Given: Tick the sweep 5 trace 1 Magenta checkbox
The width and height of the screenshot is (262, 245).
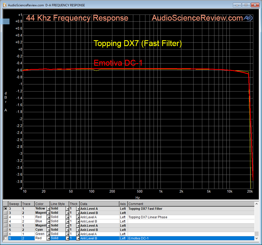Looking at the screenshot, I should (6, 225).
